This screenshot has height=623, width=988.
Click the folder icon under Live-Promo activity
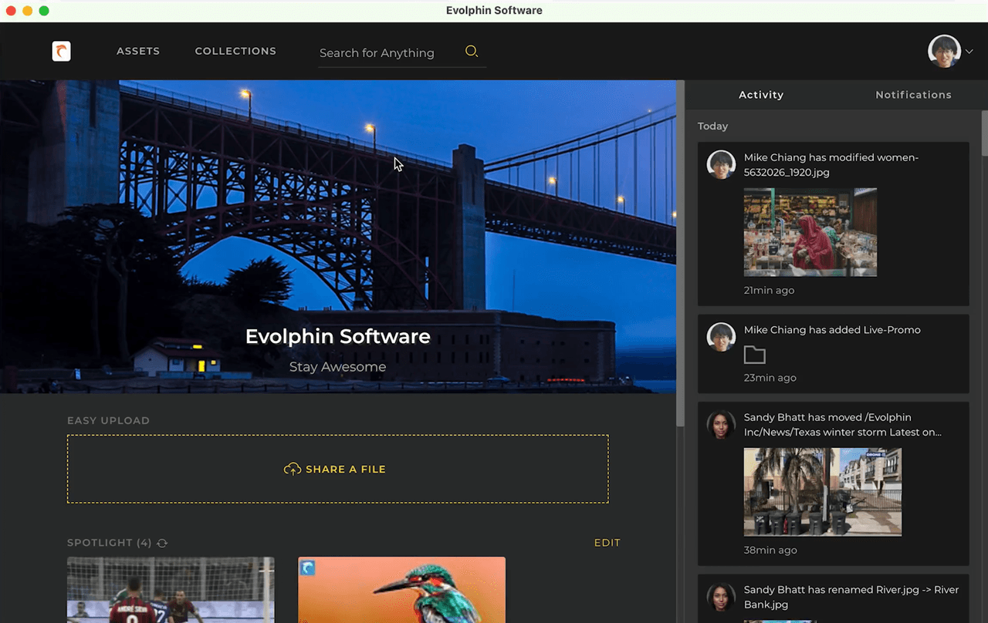pyautogui.click(x=755, y=355)
